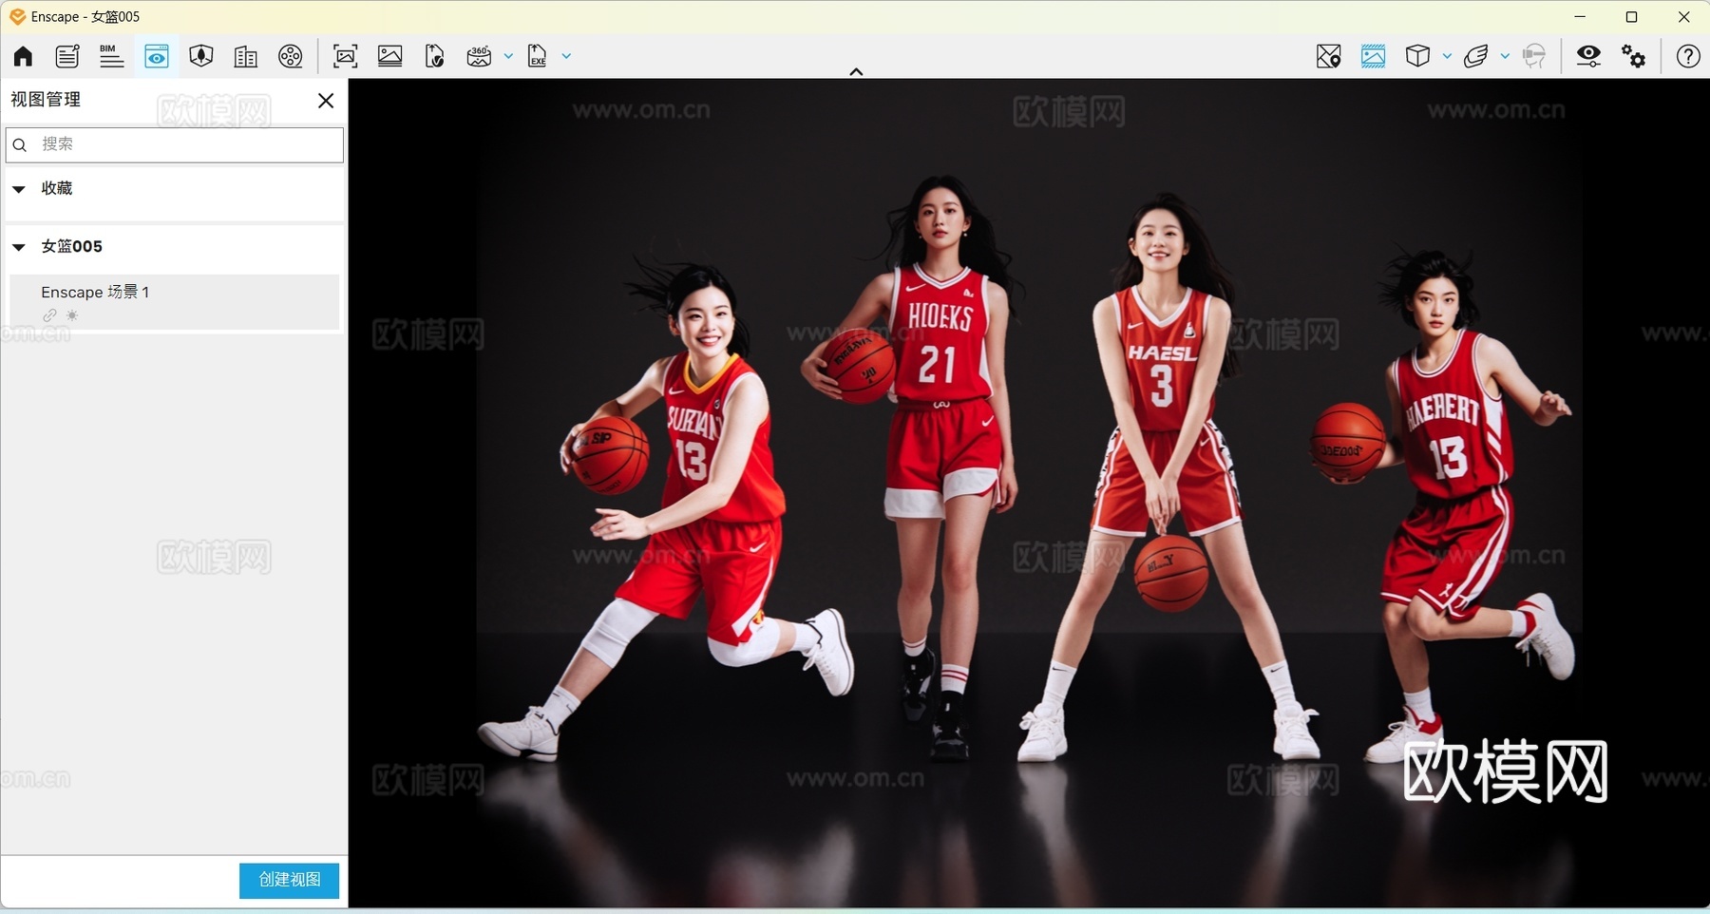Open the BIM information panel
Image resolution: width=1710 pixels, height=914 pixels.
tap(111, 56)
